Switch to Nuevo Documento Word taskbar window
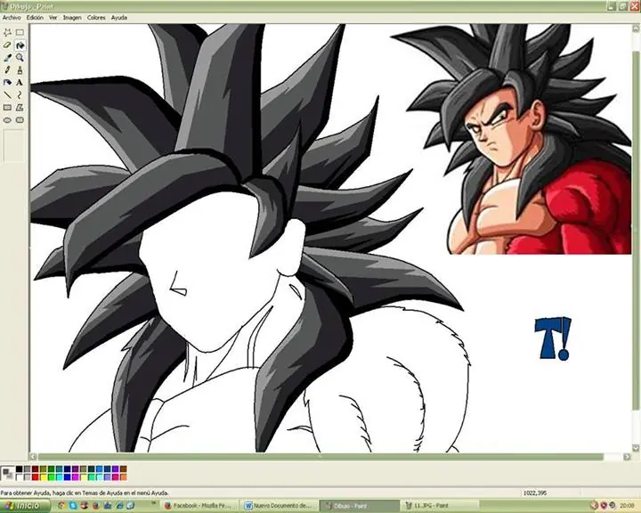This screenshot has width=641, height=513. pyautogui.click(x=280, y=506)
